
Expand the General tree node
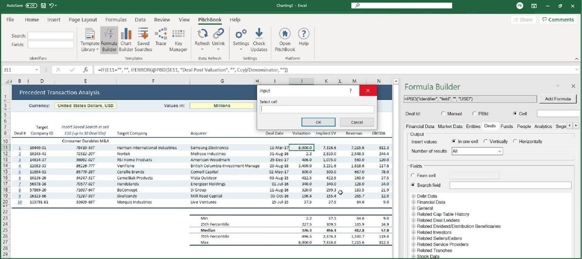pos(413,208)
